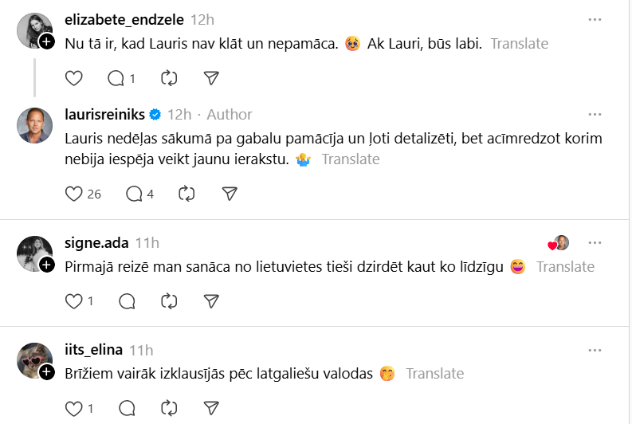
Task: Like signe.ada's comment
Action: tap(74, 301)
